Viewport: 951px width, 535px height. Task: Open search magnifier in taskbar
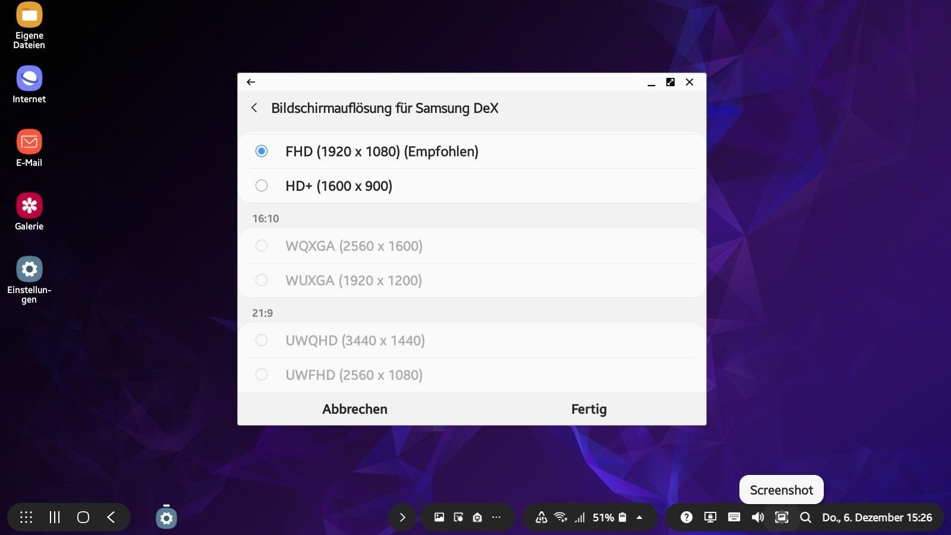[x=805, y=517]
